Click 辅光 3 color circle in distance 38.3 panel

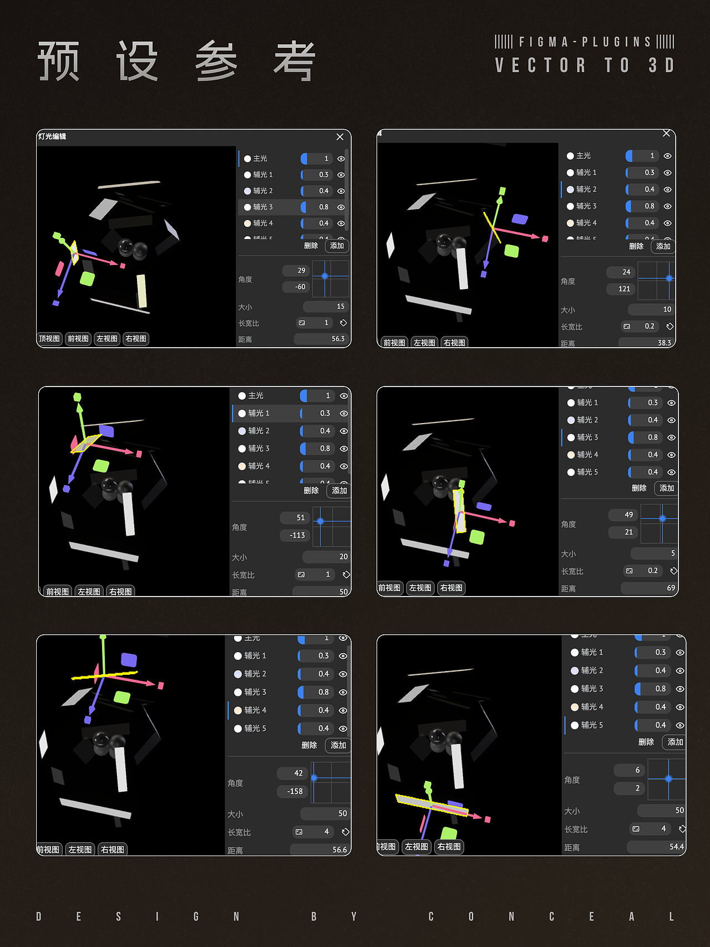(x=570, y=206)
